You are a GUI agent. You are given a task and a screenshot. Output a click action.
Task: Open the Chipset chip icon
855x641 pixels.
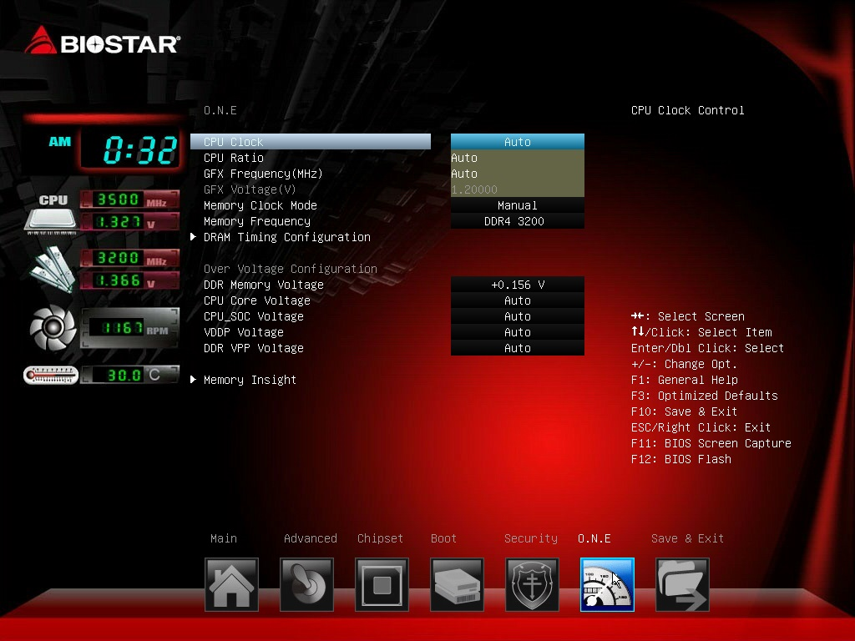382,584
